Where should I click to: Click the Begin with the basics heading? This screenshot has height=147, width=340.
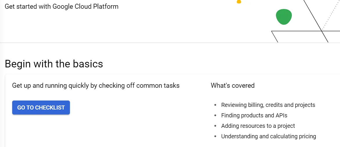54,64
